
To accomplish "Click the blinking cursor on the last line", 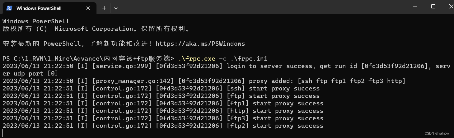I will [3, 133].
